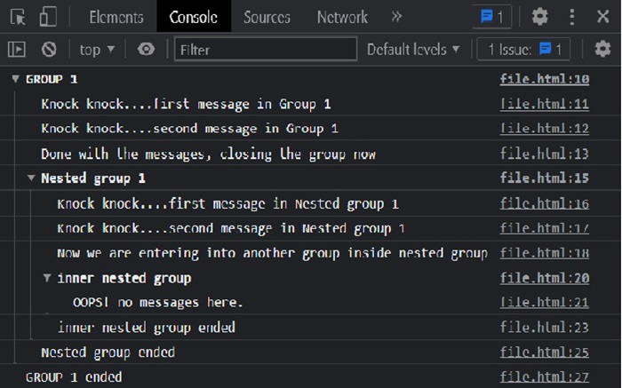Image resolution: width=622 pixels, height=388 pixels.
Task: Open the issues counter badge in the tab bar
Action: [492, 17]
